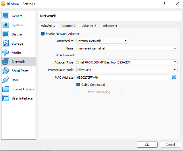Collapse the Advanced section
183x151 pixels.
(57, 55)
